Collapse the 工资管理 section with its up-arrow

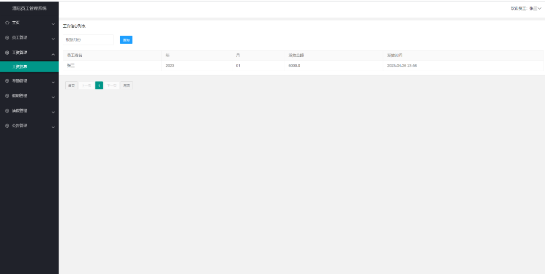(x=53, y=53)
